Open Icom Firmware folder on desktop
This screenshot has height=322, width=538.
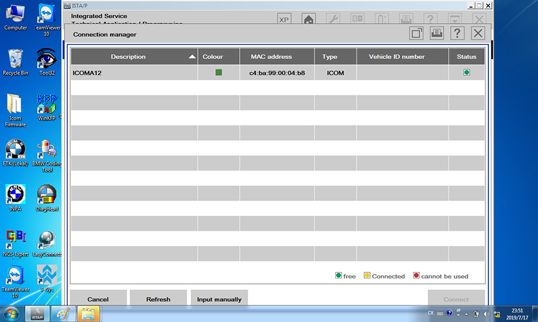tap(15, 110)
